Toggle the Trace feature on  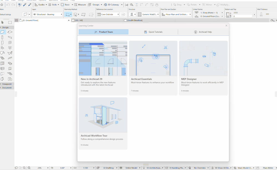click(x=65, y=5)
